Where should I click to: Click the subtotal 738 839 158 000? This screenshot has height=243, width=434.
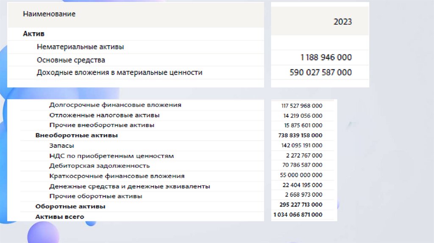tap(300, 135)
